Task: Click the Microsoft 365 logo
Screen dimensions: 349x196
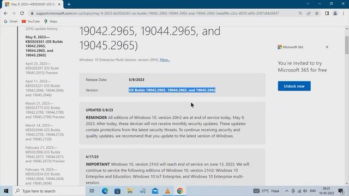Action: point(290,47)
